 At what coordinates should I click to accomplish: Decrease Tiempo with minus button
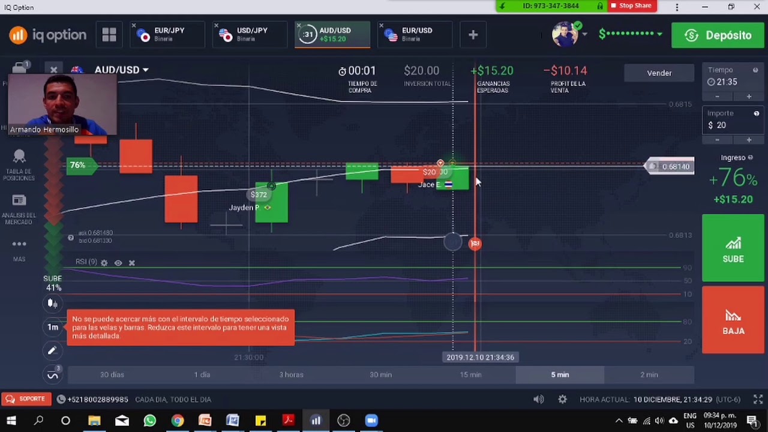click(717, 97)
